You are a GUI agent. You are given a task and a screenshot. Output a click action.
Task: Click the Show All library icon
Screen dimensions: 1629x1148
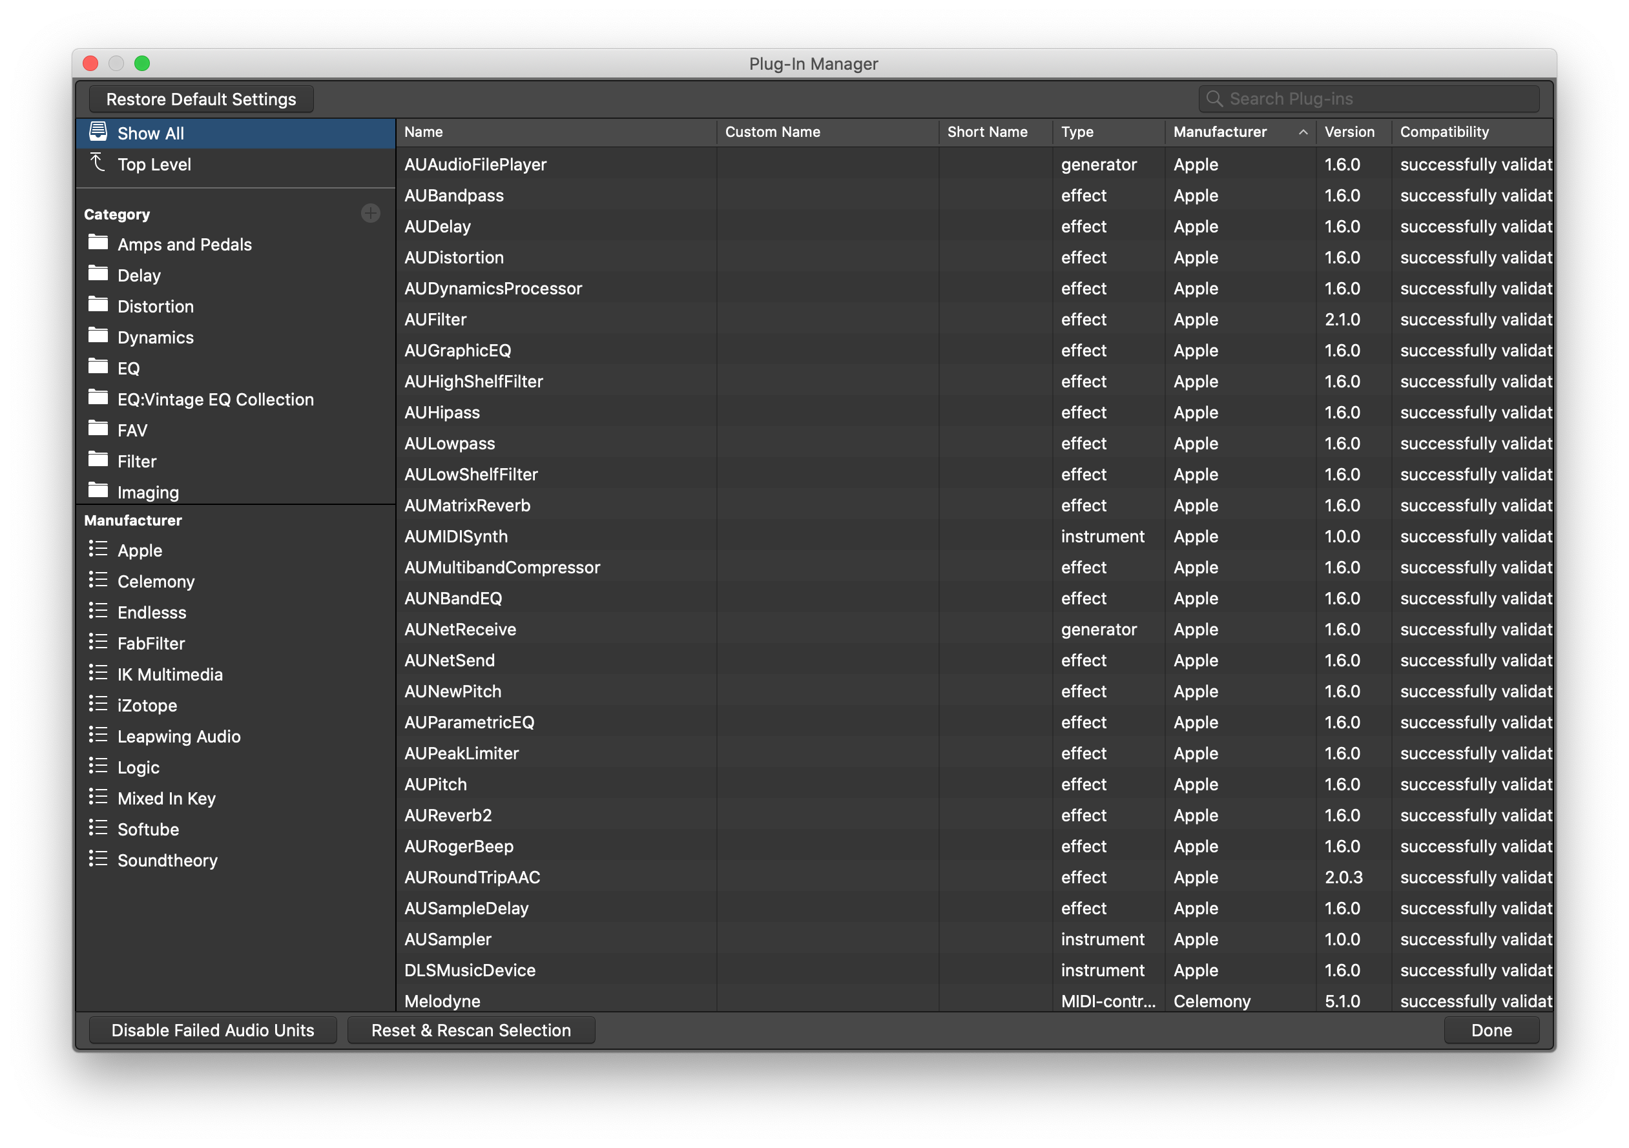pyautogui.click(x=98, y=132)
